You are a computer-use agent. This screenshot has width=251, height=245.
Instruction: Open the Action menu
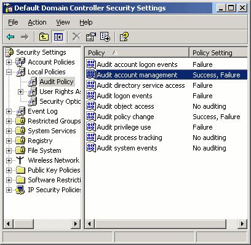[x=37, y=22]
